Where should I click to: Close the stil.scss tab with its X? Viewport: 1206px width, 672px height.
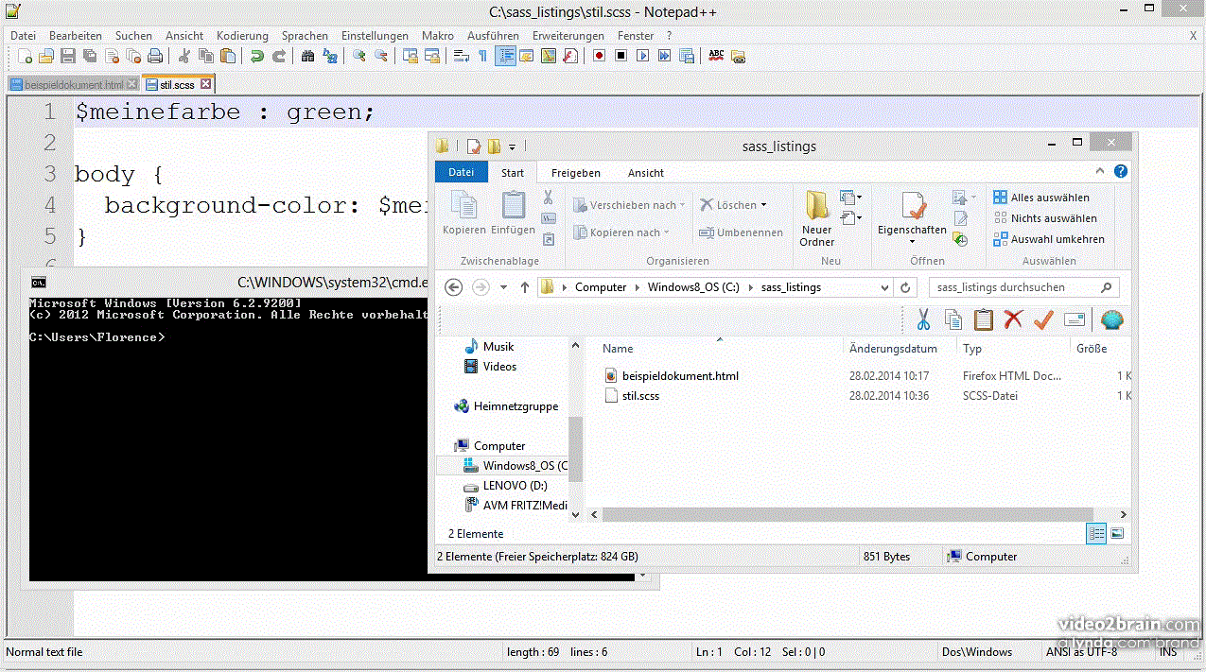tap(206, 84)
